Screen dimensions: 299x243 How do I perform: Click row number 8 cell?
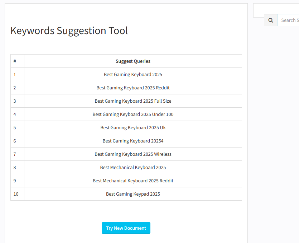coord(17,168)
